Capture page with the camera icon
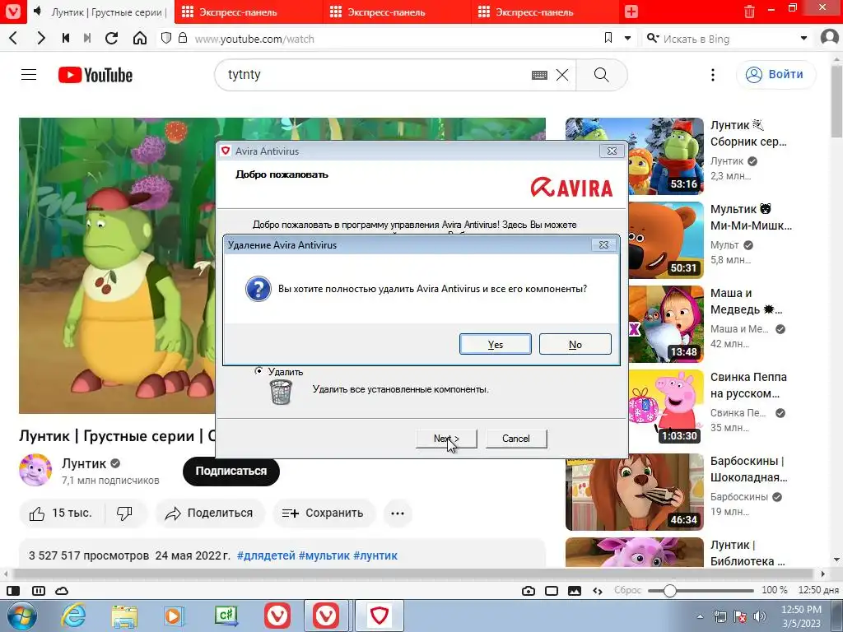 pos(529,591)
